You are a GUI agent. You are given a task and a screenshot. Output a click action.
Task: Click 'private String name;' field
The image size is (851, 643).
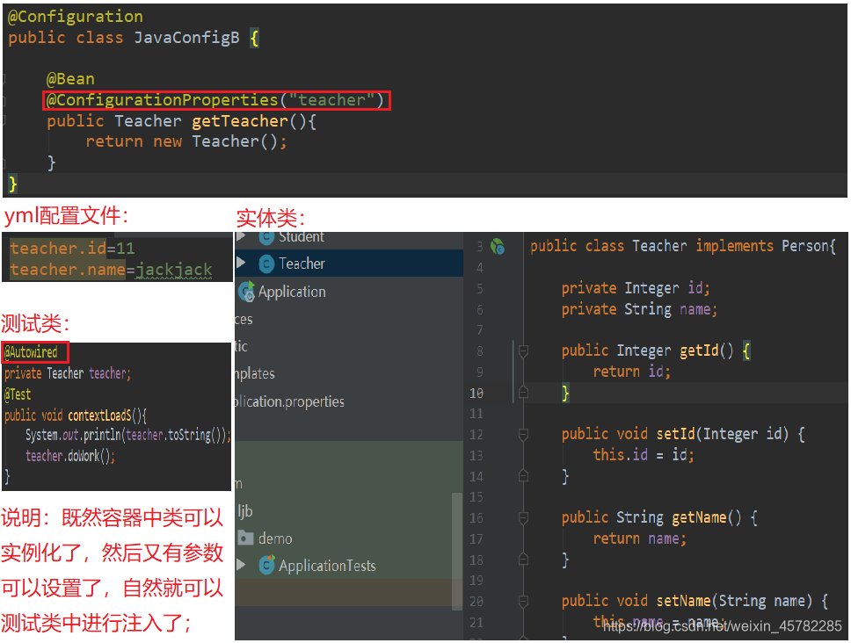[x=639, y=309]
